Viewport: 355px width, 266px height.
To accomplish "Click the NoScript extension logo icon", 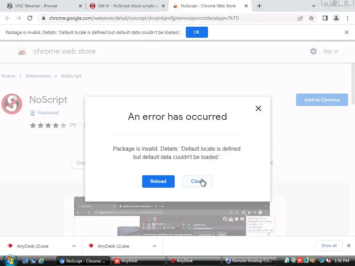I will pos(12,104).
